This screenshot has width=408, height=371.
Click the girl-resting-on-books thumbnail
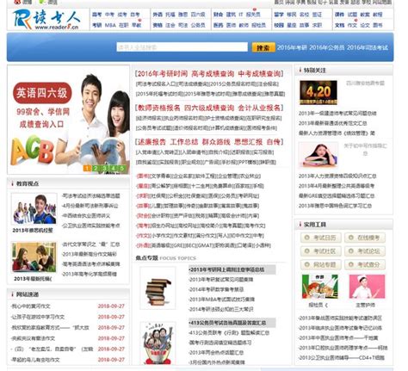pyautogui.click(x=318, y=155)
